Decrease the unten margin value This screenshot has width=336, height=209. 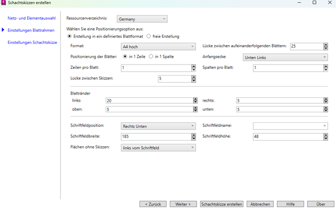[325, 111]
